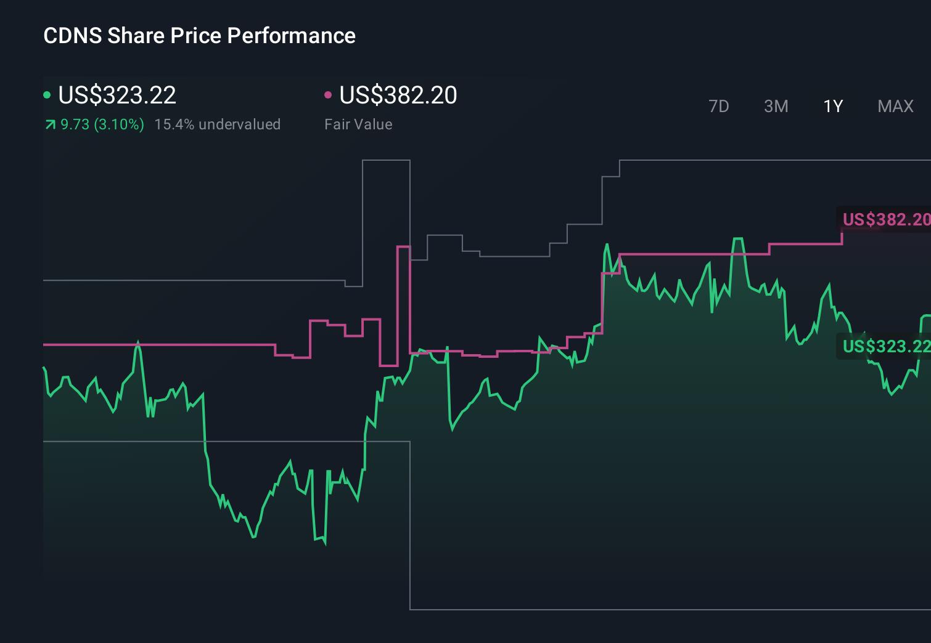Click the pink US$382.20 chart end label
931x643 pixels.
coord(885,219)
